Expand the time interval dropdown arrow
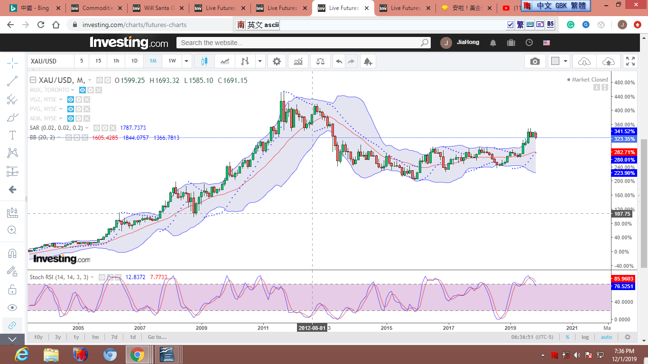 tap(187, 61)
